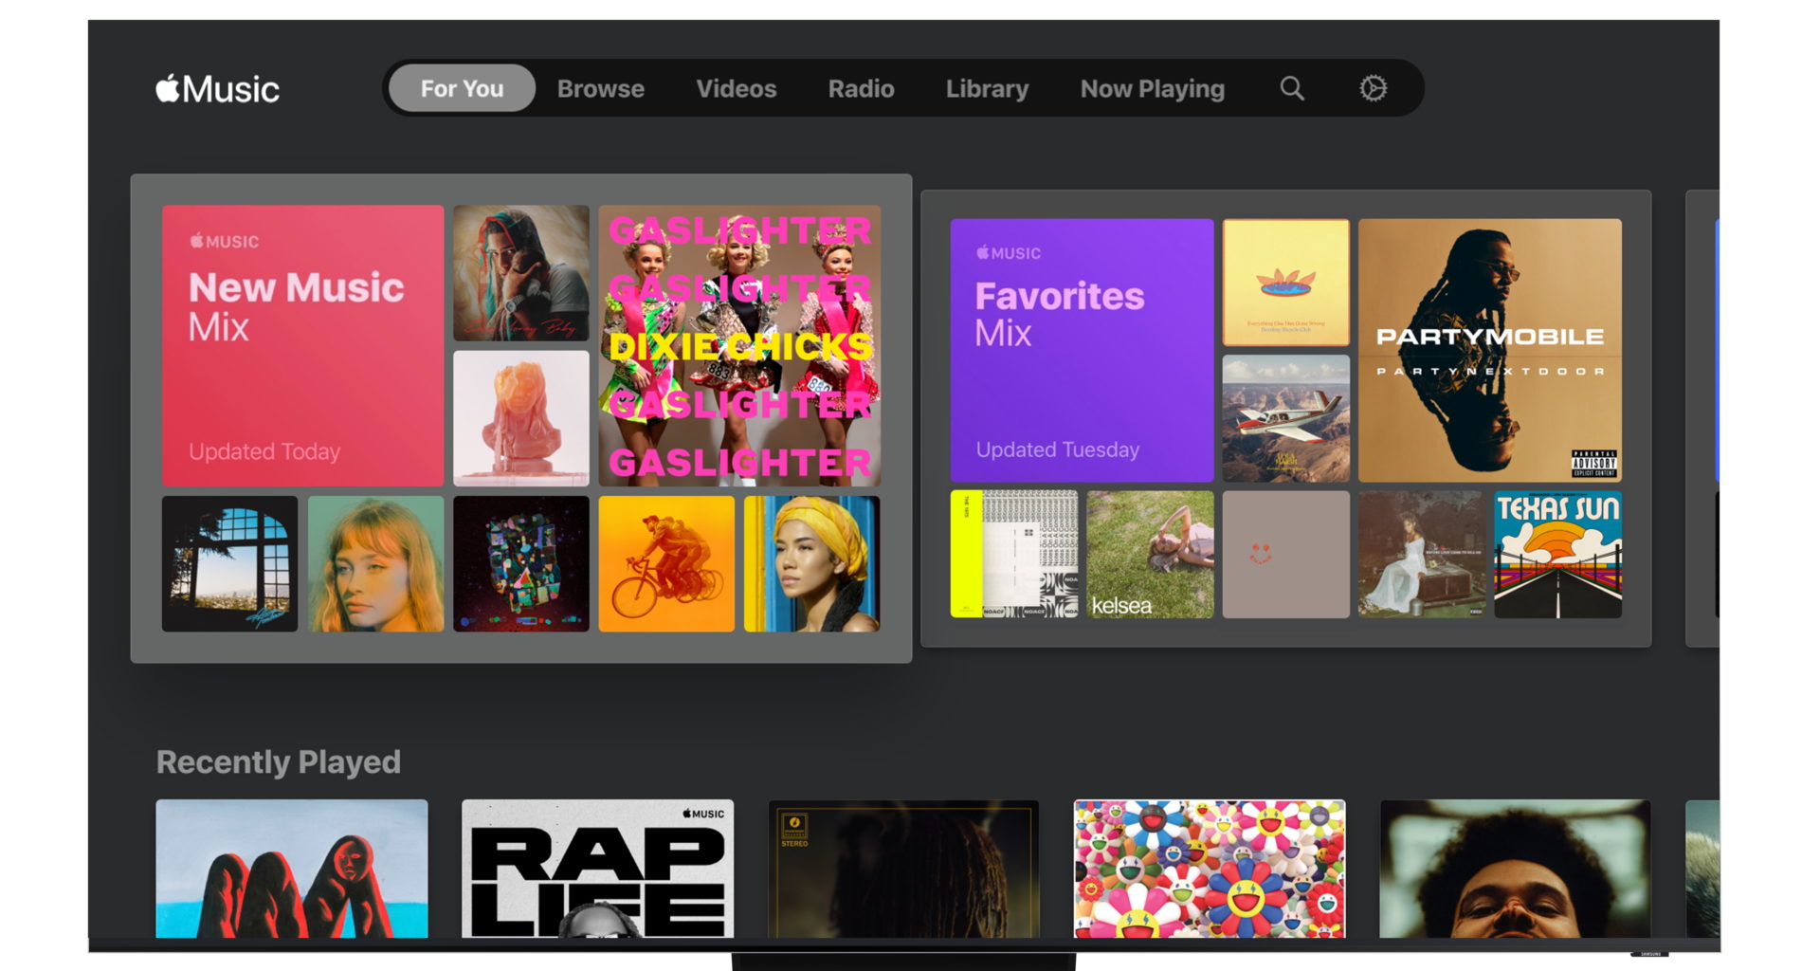The width and height of the screenshot is (1820, 971).
Task: Click the Recently Played section heading
Action: pyautogui.click(x=279, y=761)
